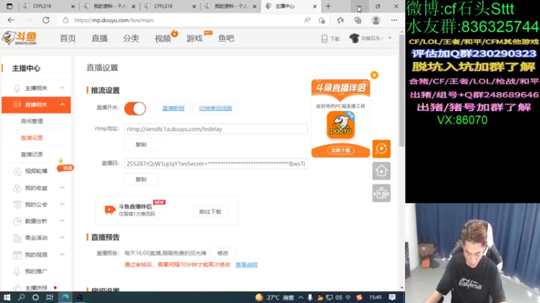This screenshot has height=303, width=540.
Task: Open Task View on taskbar
Action: coord(50,297)
